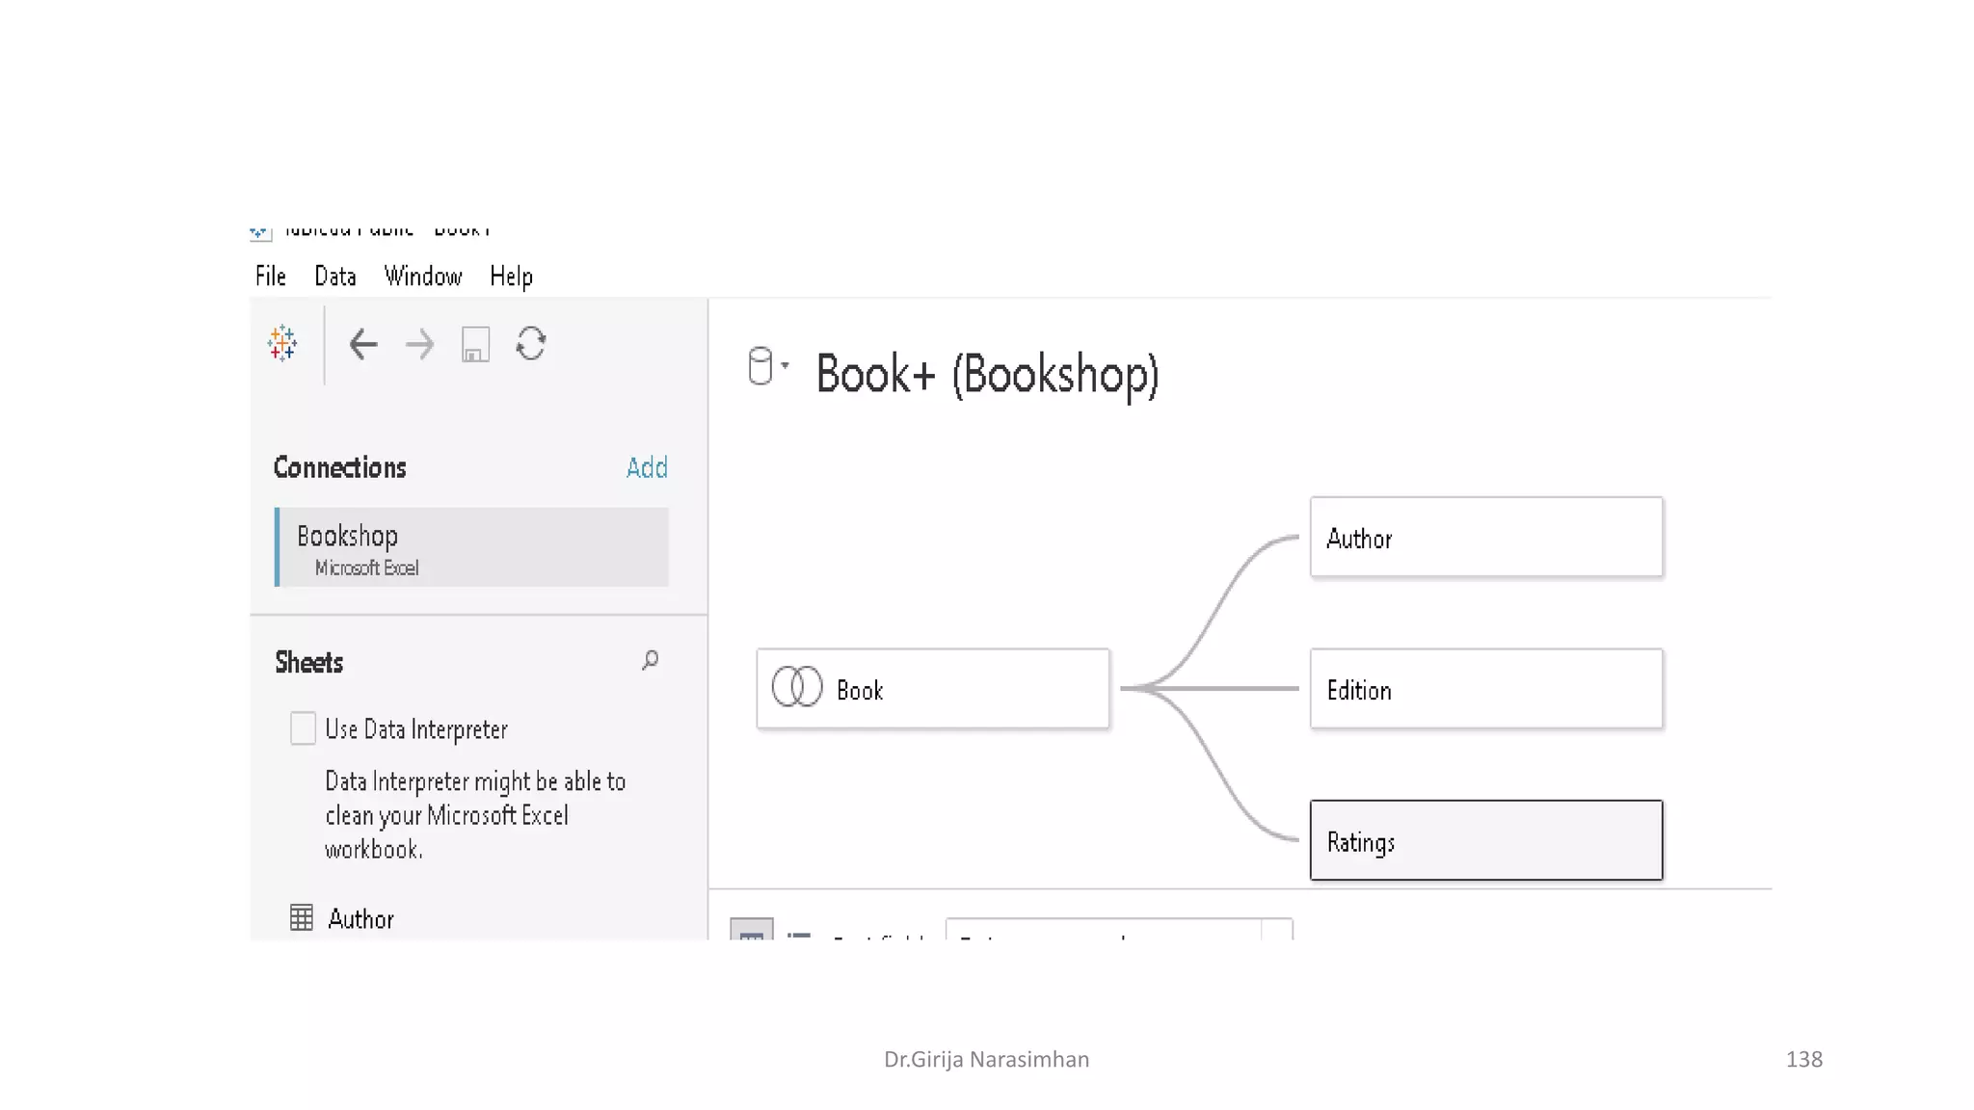Search sheets with magnifier icon
This screenshot has height=1110, width=1974.
651,660
